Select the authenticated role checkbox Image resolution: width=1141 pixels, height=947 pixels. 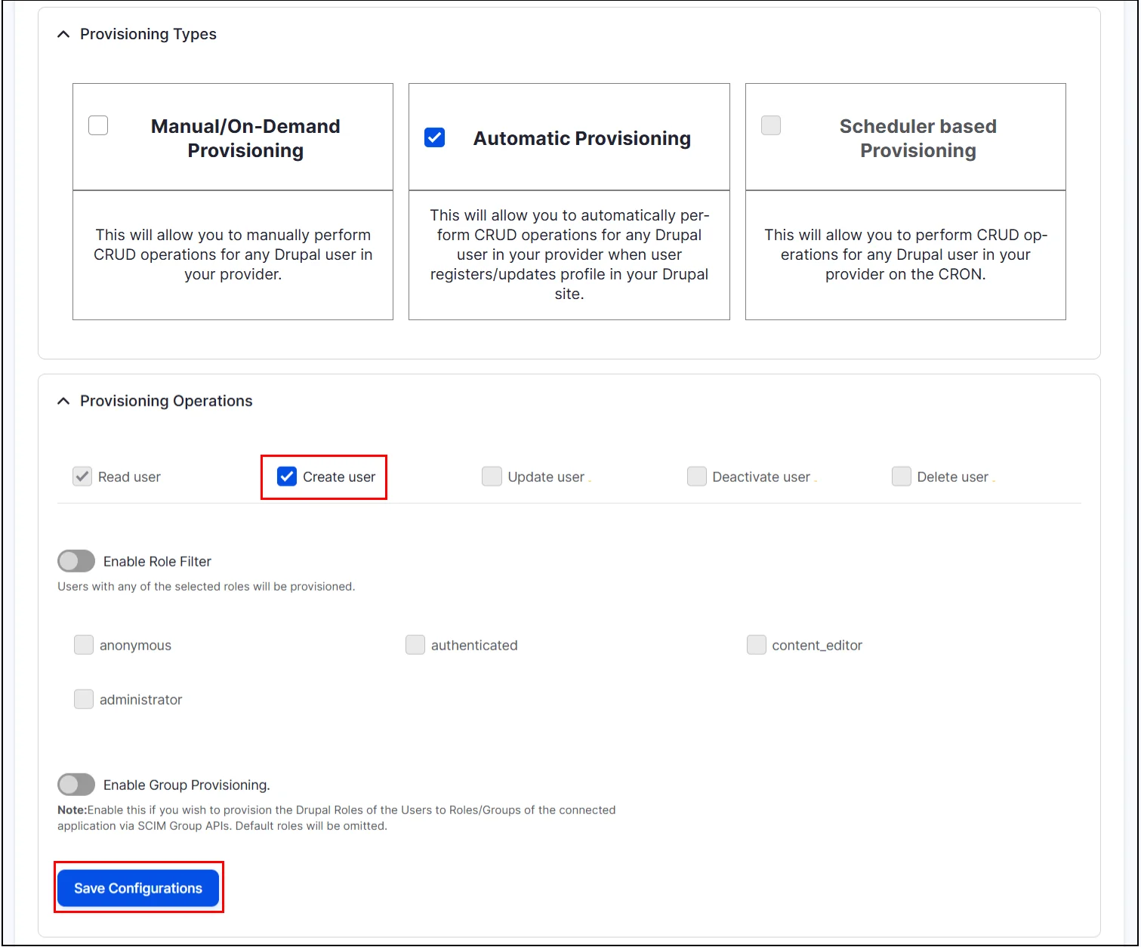click(x=415, y=645)
